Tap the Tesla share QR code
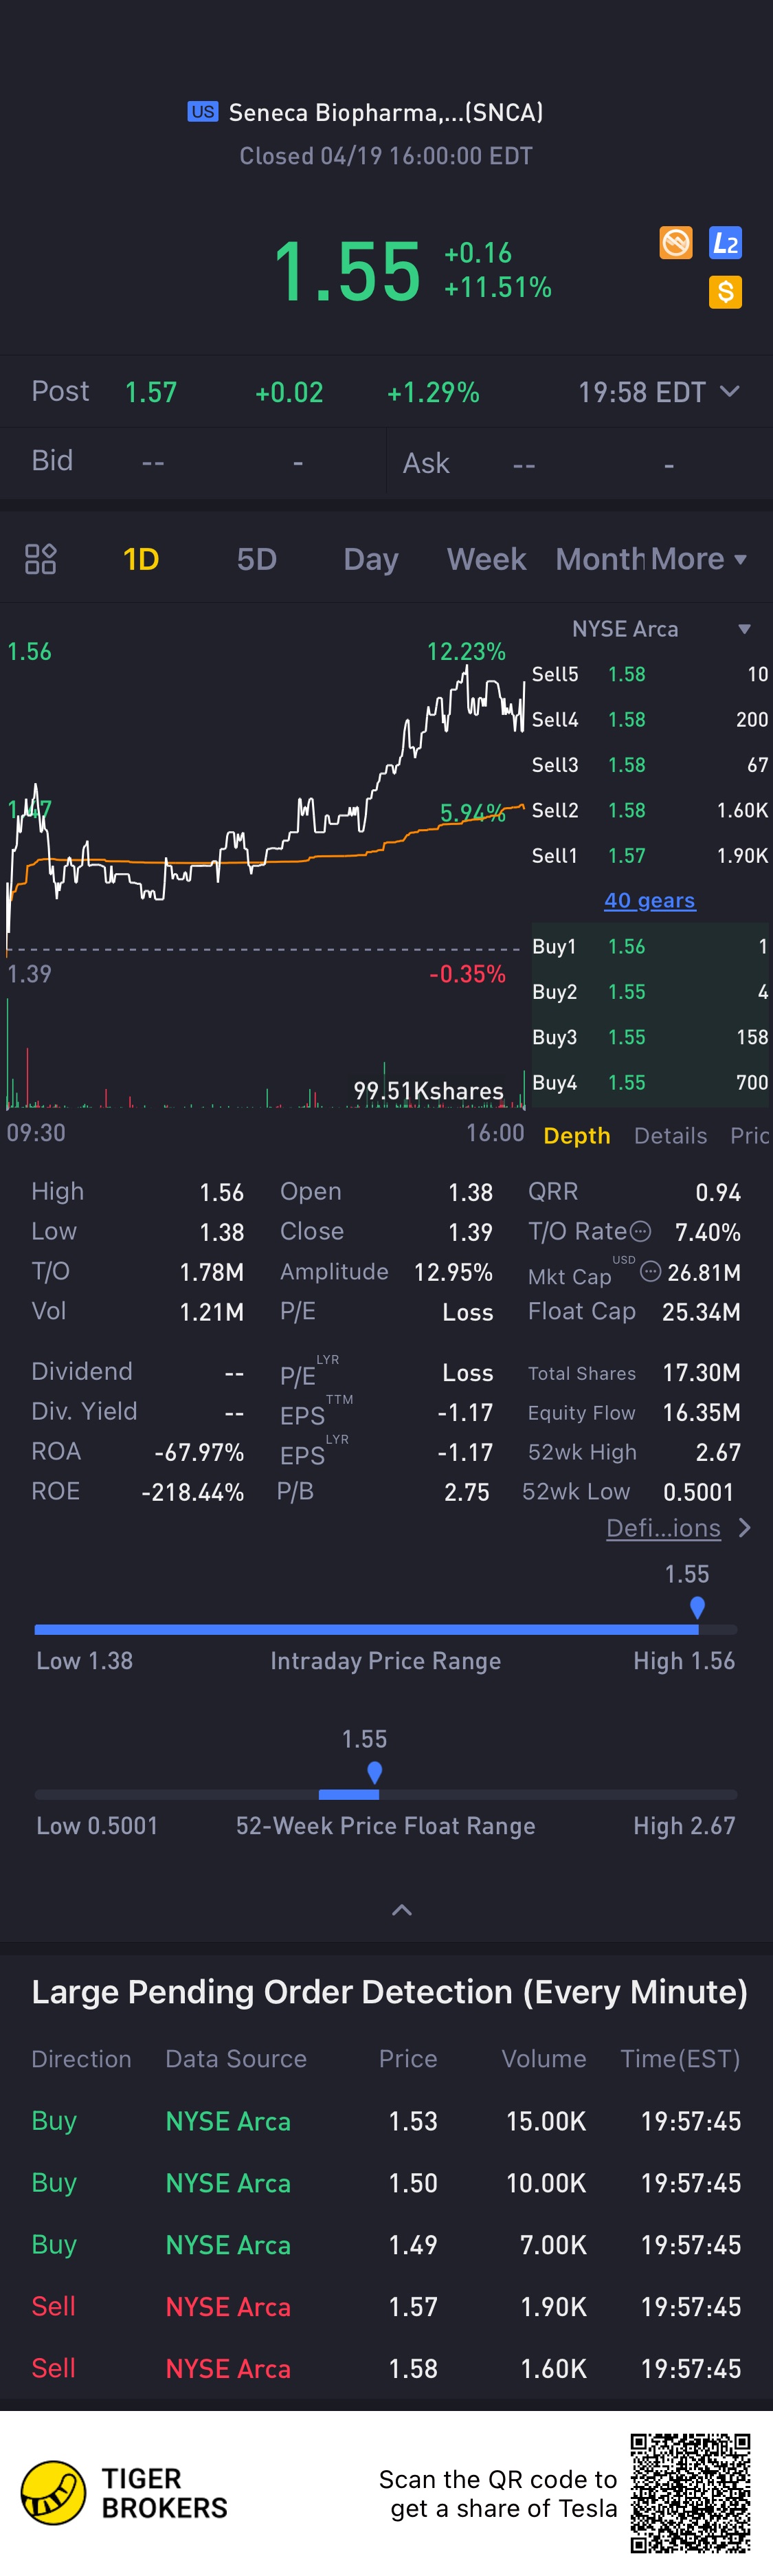This screenshot has width=773, height=2576. 690,2492
